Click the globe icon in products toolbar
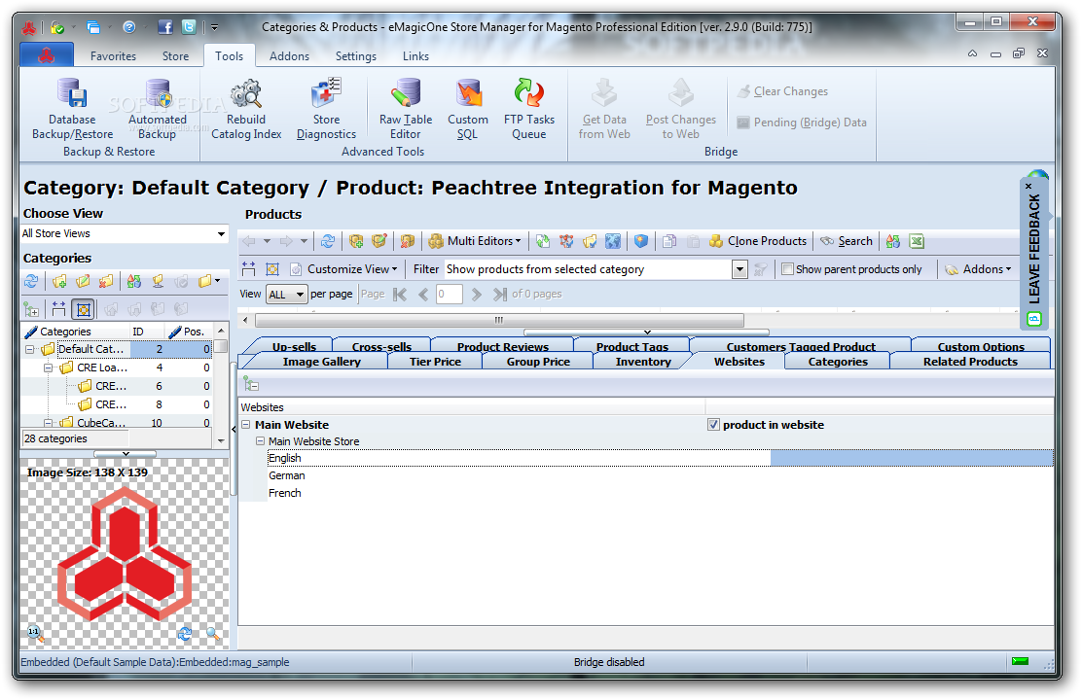This screenshot has height=700, width=1082. coord(613,241)
